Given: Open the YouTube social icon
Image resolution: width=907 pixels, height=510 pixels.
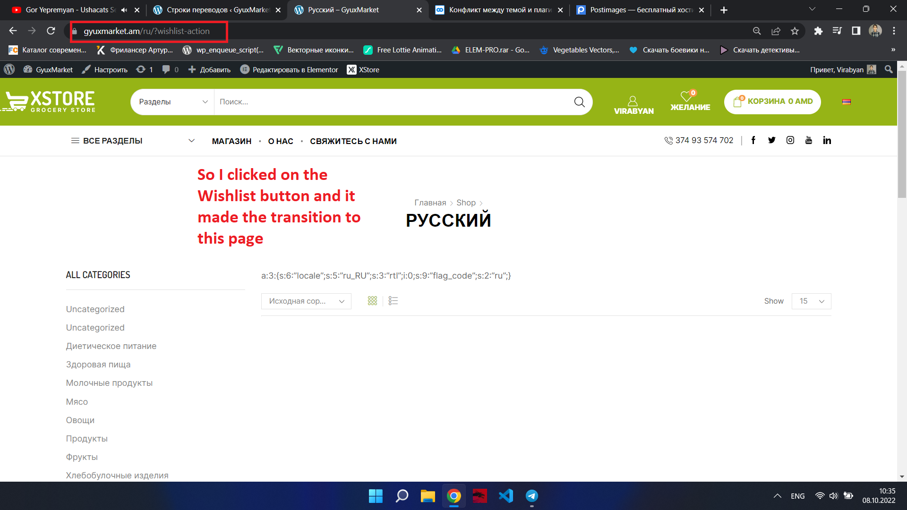Looking at the screenshot, I should (808, 140).
